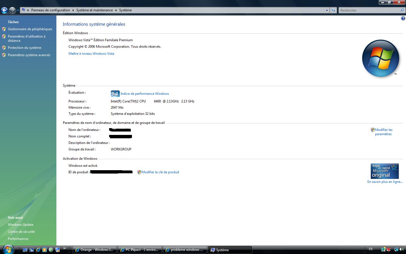Go to Système et maintenance breadcrumb
Screen dimensions: 406x254
(x=94, y=10)
